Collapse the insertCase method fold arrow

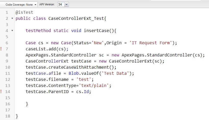point(12,31)
